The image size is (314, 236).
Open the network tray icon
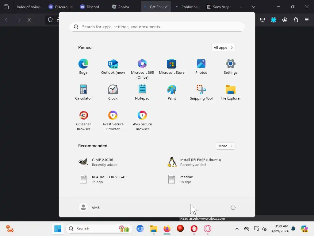pyautogui.click(x=256, y=229)
